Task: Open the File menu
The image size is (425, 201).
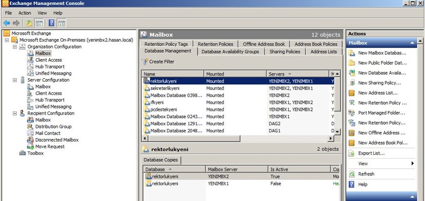Action: [8, 13]
